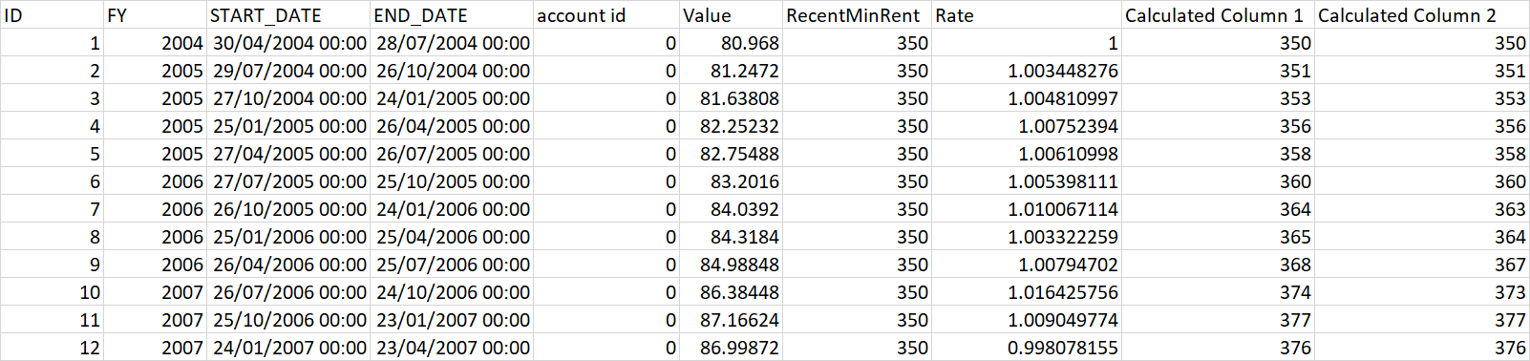
Task: Select the Rate cell 1.004810997
Action: click(x=1026, y=98)
